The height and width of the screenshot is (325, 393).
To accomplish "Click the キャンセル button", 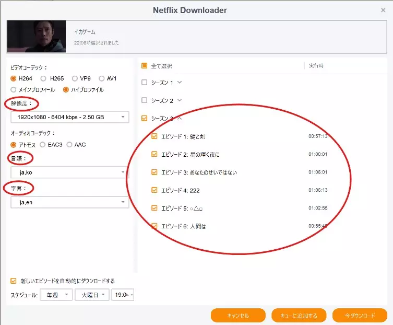I will [238, 316].
